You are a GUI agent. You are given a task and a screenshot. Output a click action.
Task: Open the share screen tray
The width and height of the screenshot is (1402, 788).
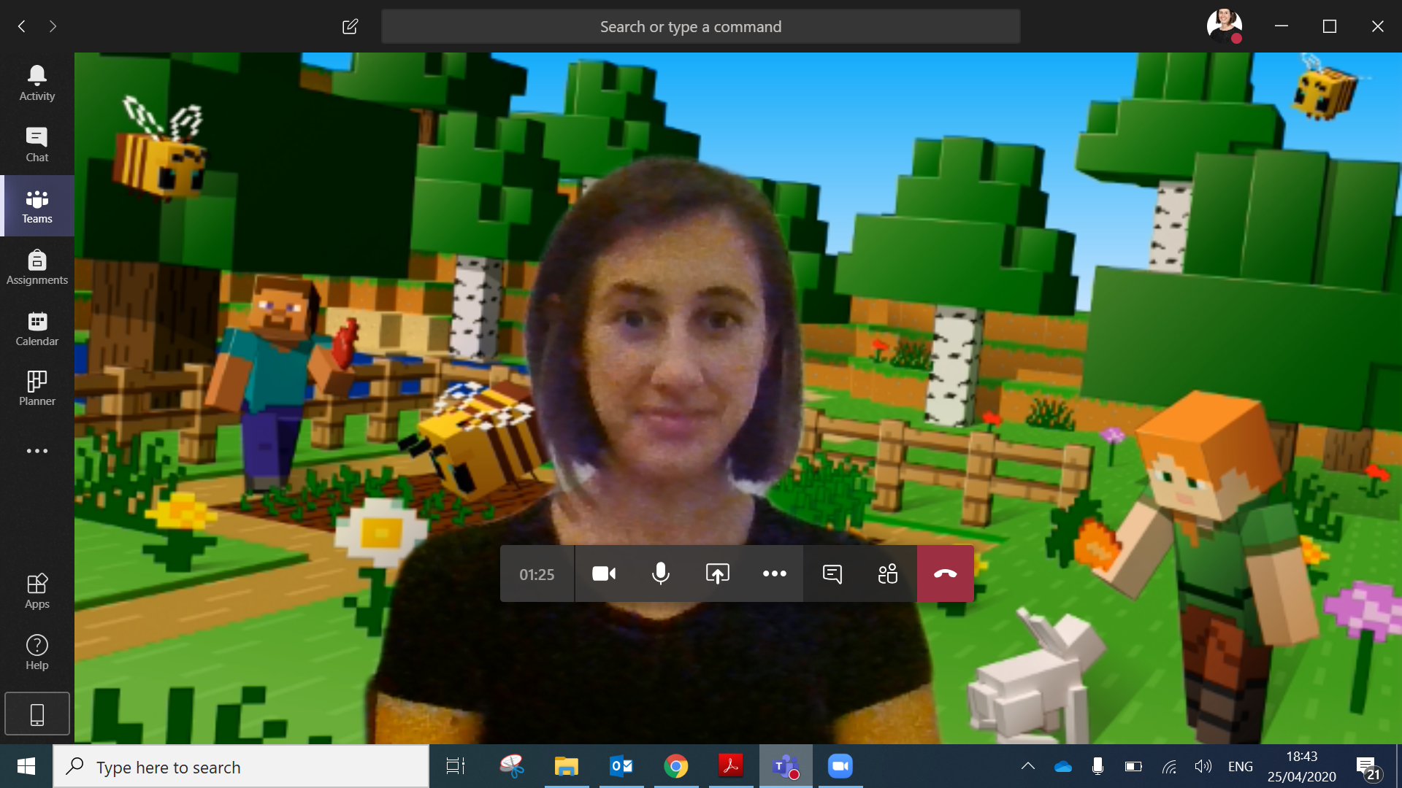tap(718, 573)
